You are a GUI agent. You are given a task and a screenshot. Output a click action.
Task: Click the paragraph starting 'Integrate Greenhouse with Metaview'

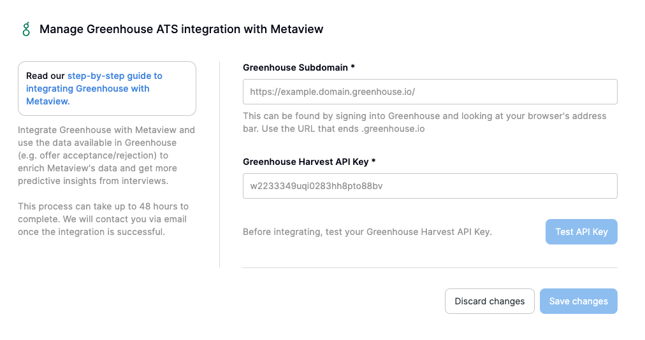tap(106, 155)
